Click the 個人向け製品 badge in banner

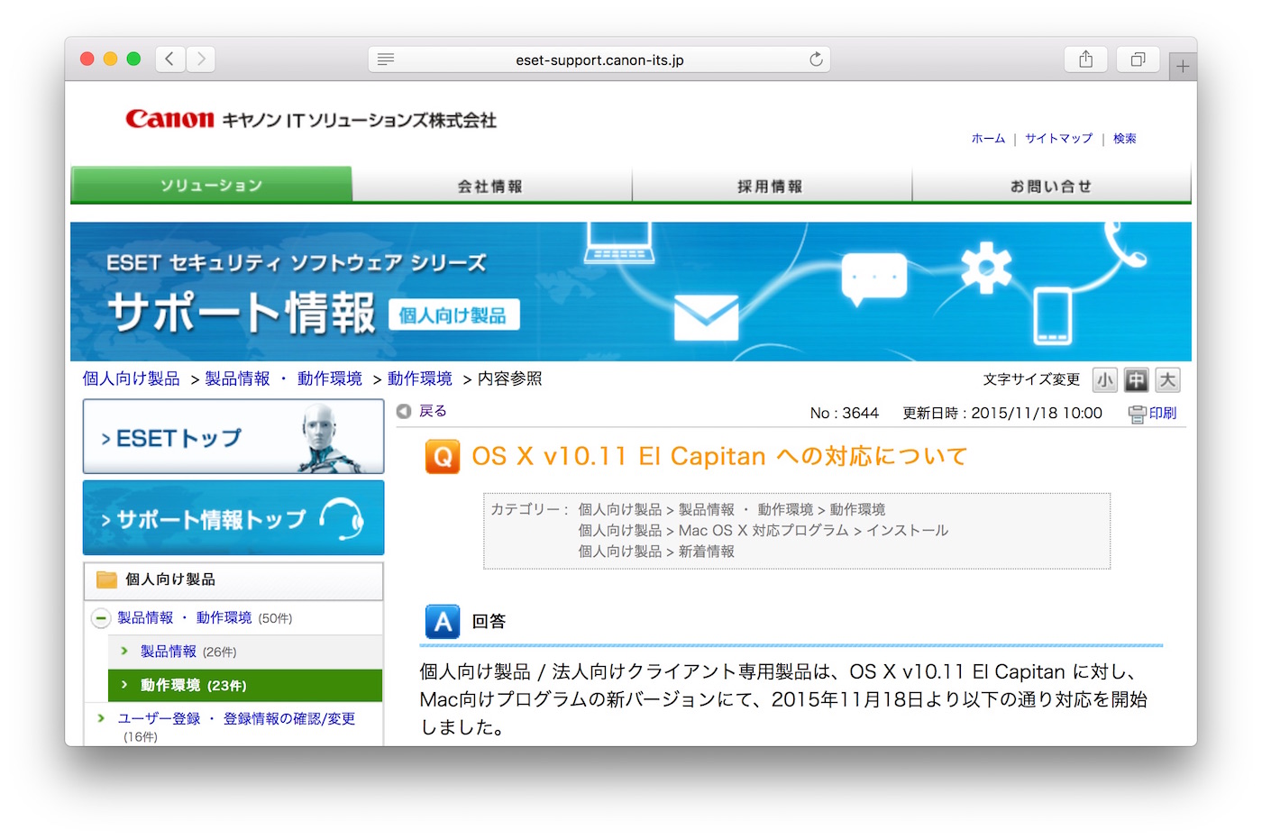(x=453, y=315)
